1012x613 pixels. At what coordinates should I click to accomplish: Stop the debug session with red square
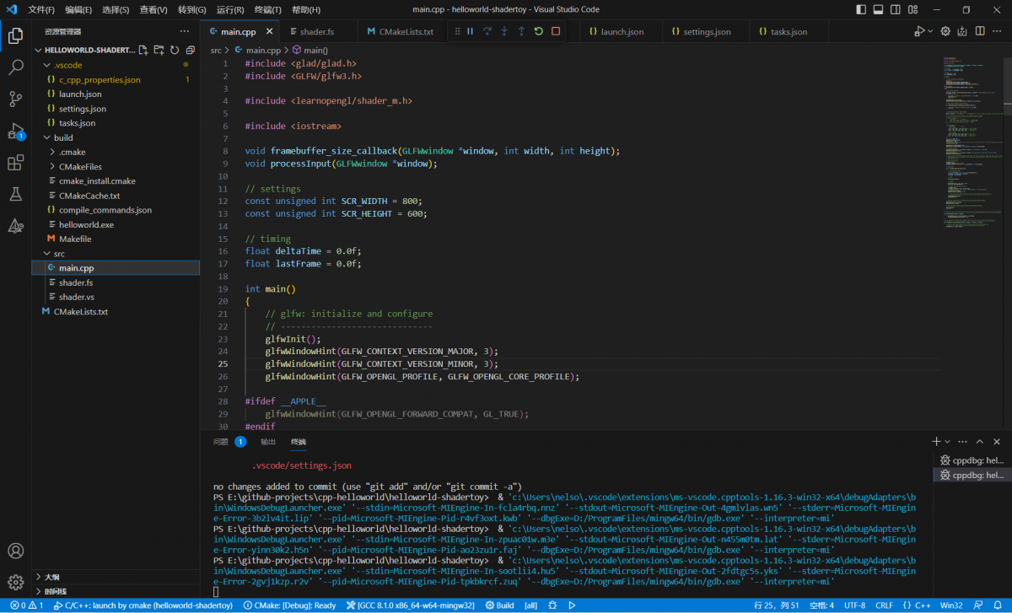[x=556, y=31]
